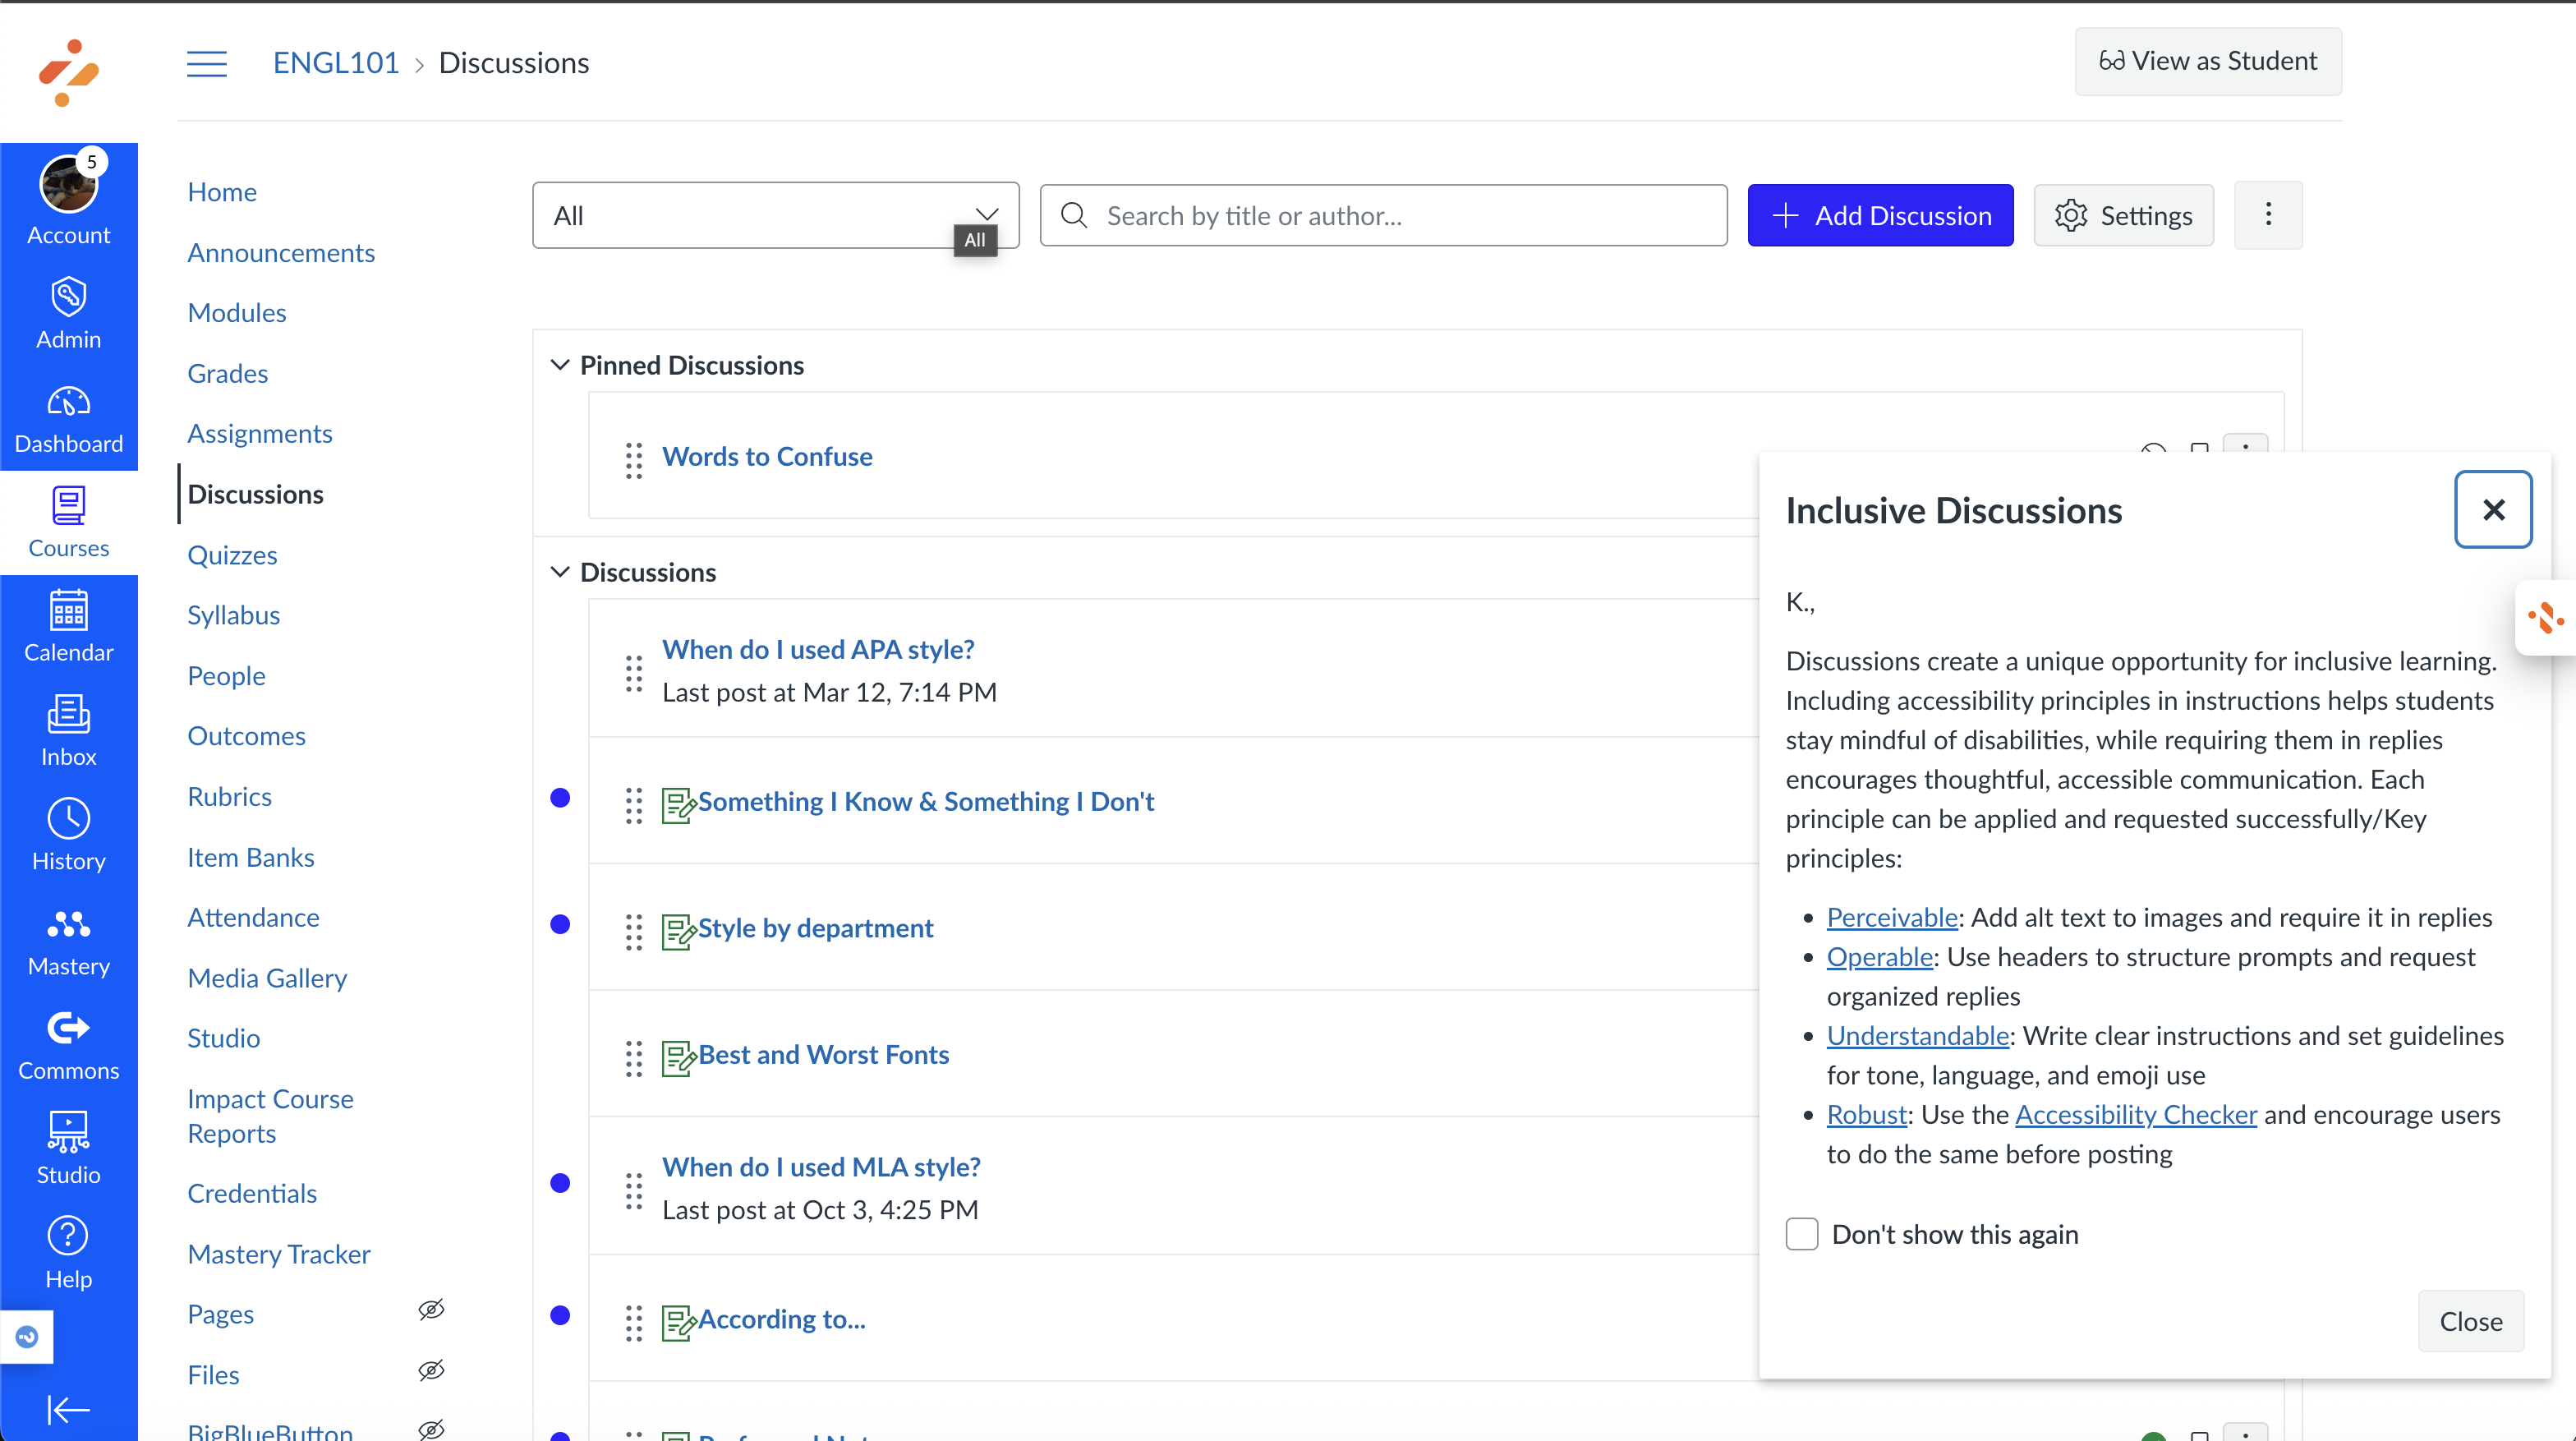Collapse the Pinned Discussions section
Screen dimensions: 2576x1441
pyautogui.click(x=560, y=365)
